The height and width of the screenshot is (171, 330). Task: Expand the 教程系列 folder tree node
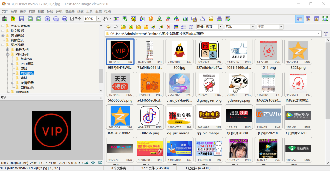click(x=8, y=50)
